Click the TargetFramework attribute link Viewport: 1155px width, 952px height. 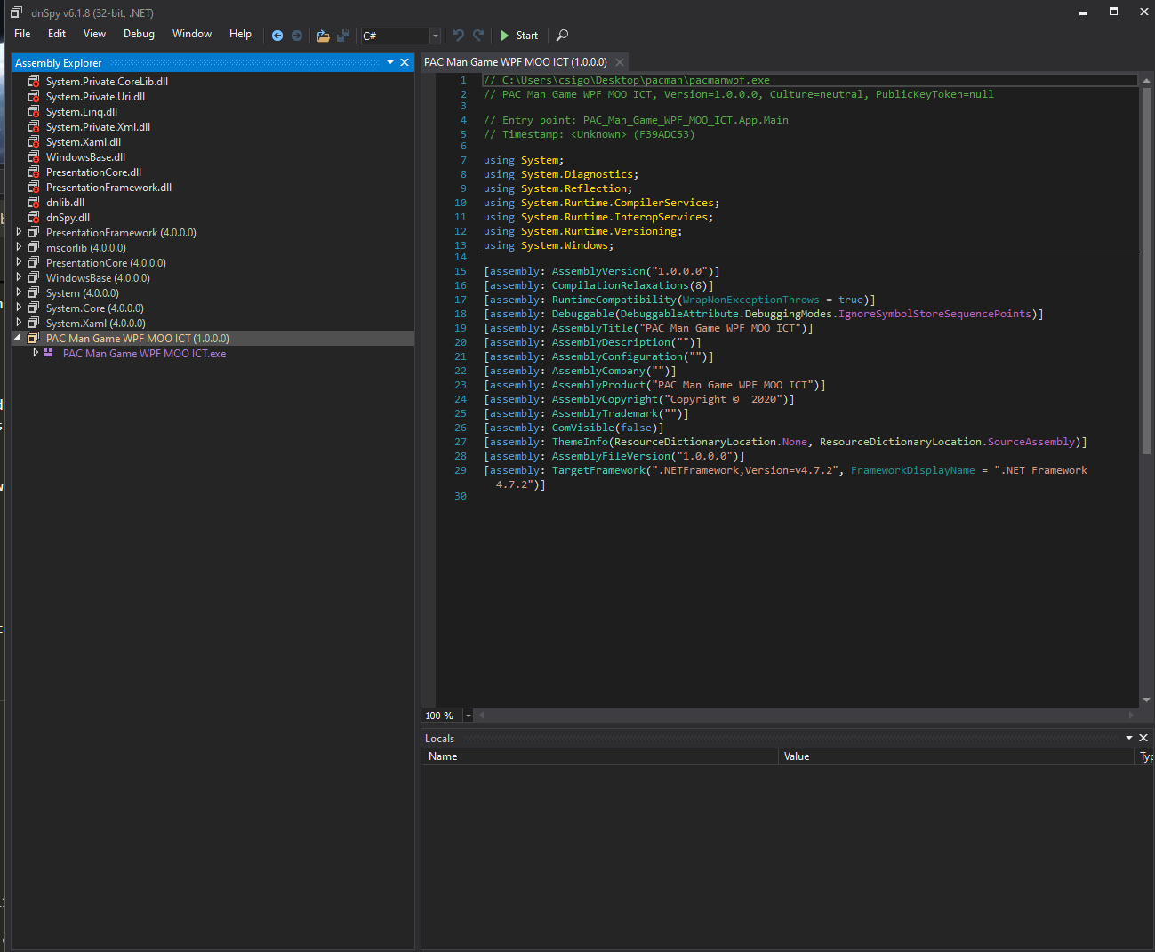click(x=598, y=470)
